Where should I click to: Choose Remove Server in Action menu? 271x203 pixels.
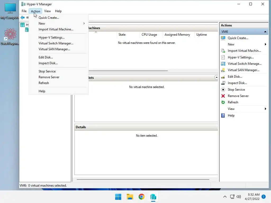(x=58, y=77)
